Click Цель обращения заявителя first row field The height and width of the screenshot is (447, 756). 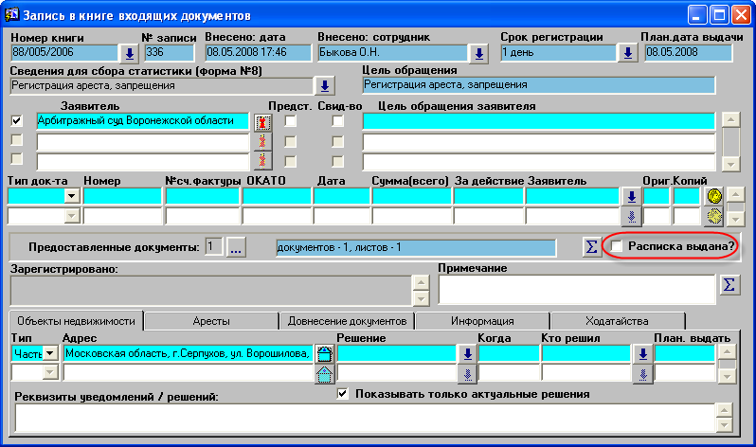(x=538, y=121)
